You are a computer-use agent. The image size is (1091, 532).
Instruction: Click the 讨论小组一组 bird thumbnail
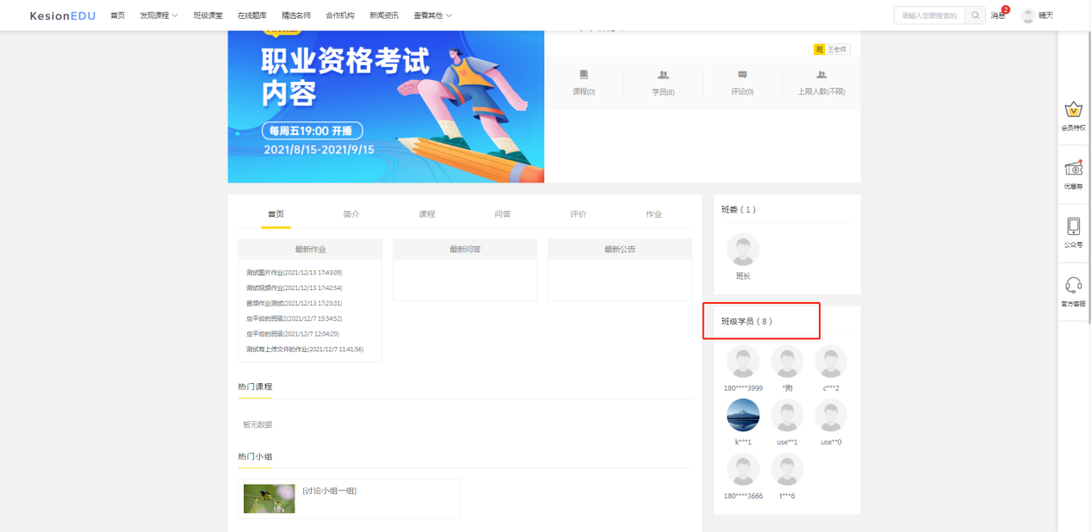point(270,498)
